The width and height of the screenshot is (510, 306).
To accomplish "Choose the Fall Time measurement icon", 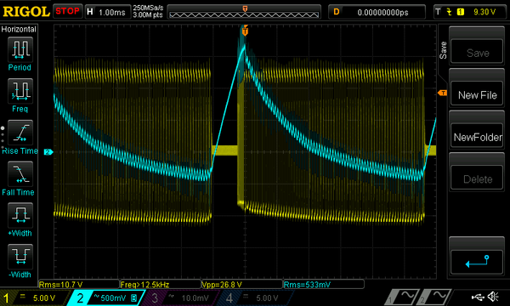I will 20,173.
